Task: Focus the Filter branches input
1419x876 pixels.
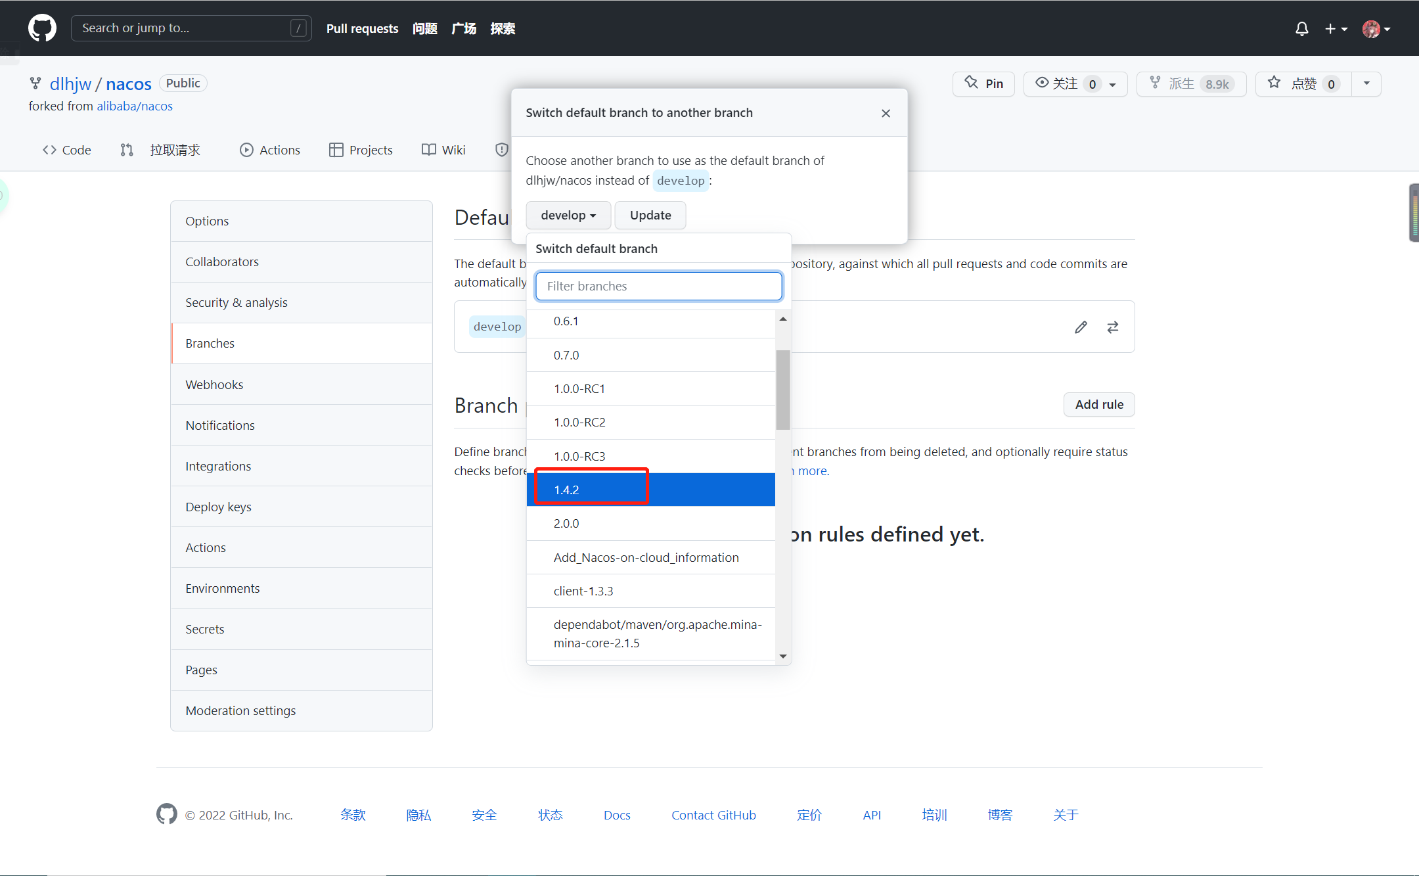Action: (658, 286)
